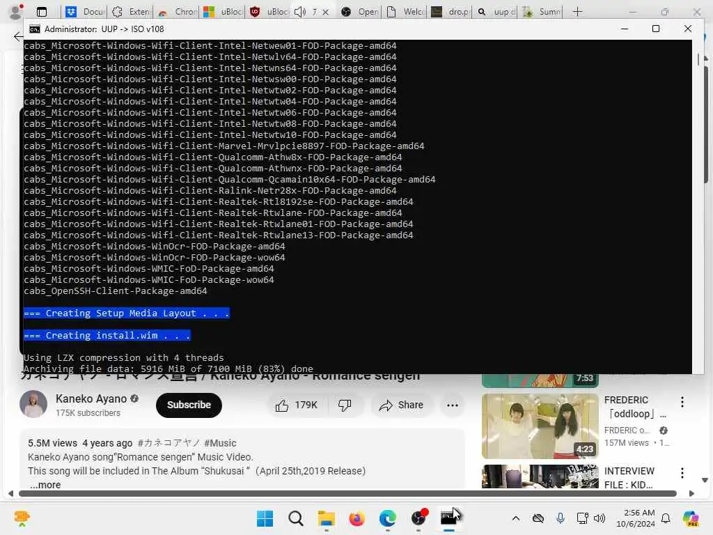
Task: Open the tab actions menu icon
Action: point(41,12)
